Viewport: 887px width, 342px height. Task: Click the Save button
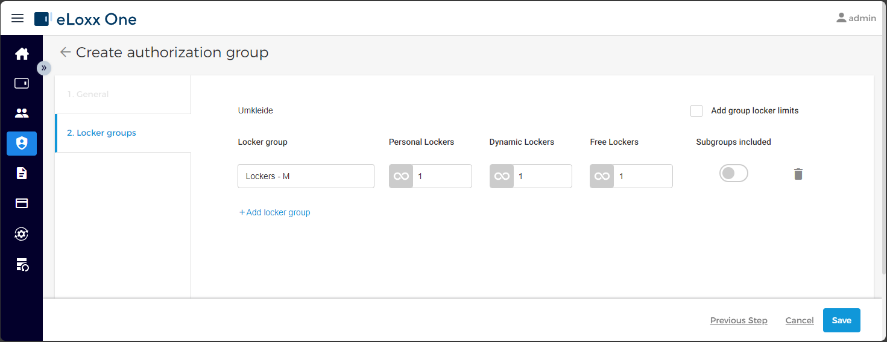click(x=842, y=320)
